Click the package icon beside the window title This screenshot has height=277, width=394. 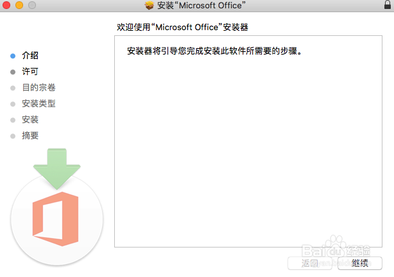(150, 5)
